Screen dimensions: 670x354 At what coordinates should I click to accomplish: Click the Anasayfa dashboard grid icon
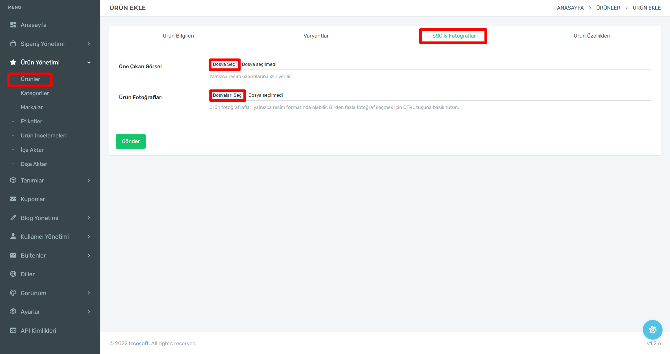[x=13, y=25]
